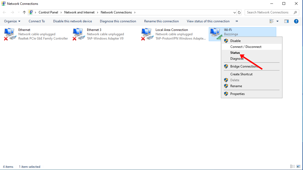
Task: Expand toolbar overflow chevron for more commands
Action: click(x=237, y=21)
